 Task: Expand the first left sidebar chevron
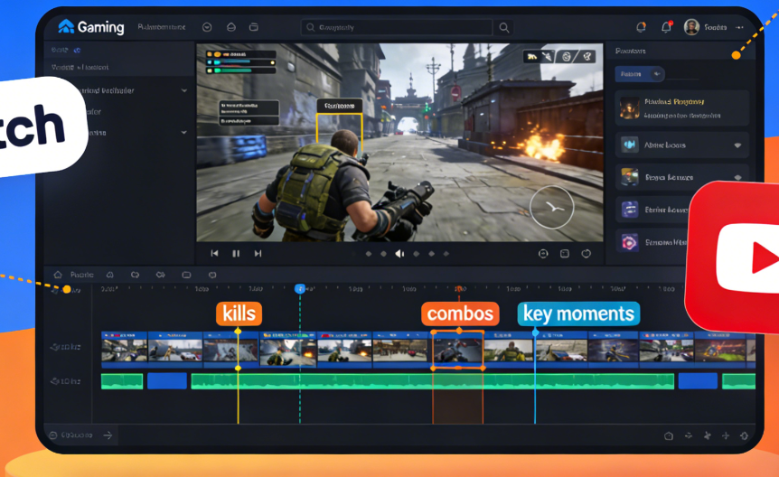pos(184,90)
